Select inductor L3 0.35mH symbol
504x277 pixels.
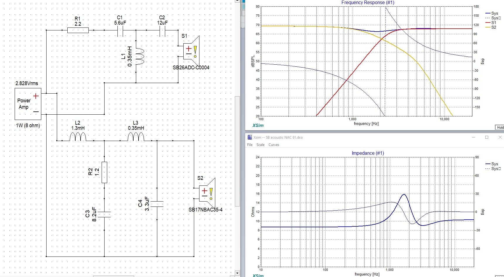(x=136, y=137)
